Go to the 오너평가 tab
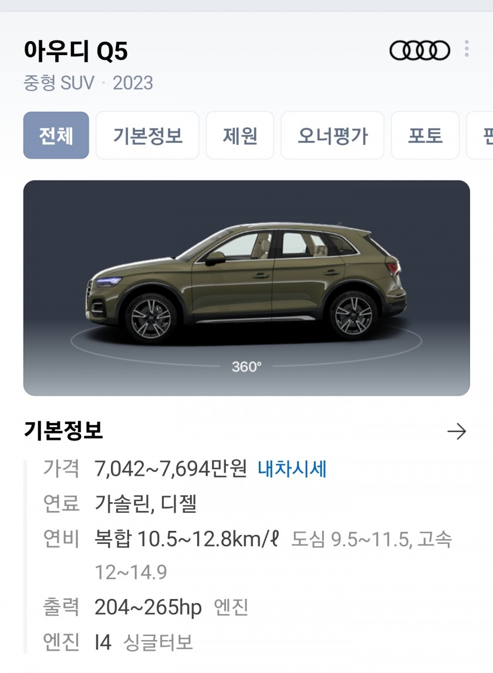The height and width of the screenshot is (673, 493). point(333,135)
